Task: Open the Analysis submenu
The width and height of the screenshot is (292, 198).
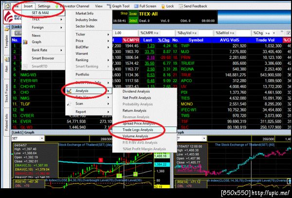Action: click(x=89, y=91)
